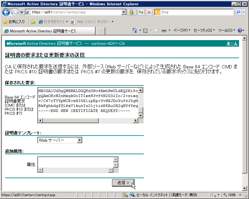This screenshot has width=249, height=199.
Task: Click the Home page icon
Action: (135, 30)
